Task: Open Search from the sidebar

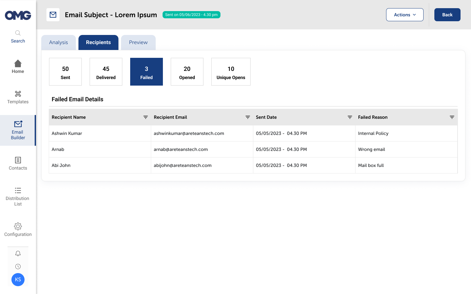Action: pos(18,36)
